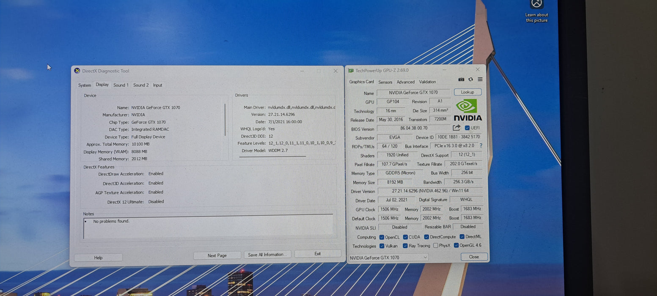Image resolution: width=657 pixels, height=296 pixels.
Task: Click the Shaders 1920 Unified field
Action: (x=397, y=155)
